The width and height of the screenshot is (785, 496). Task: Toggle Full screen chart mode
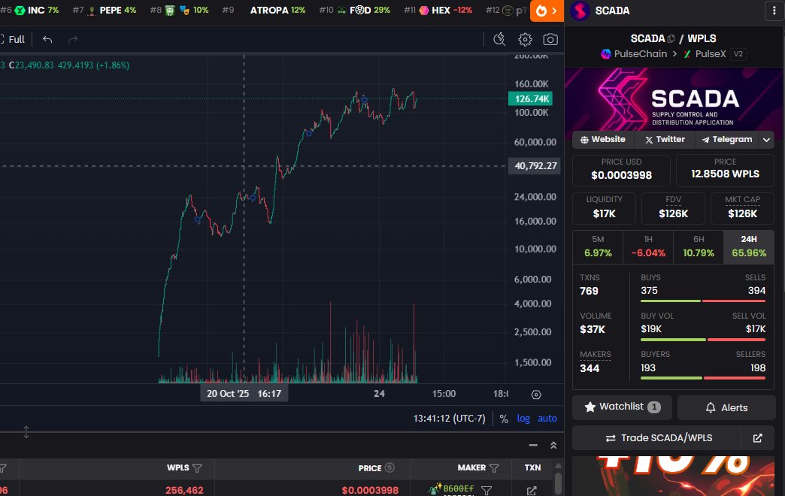coord(13,40)
